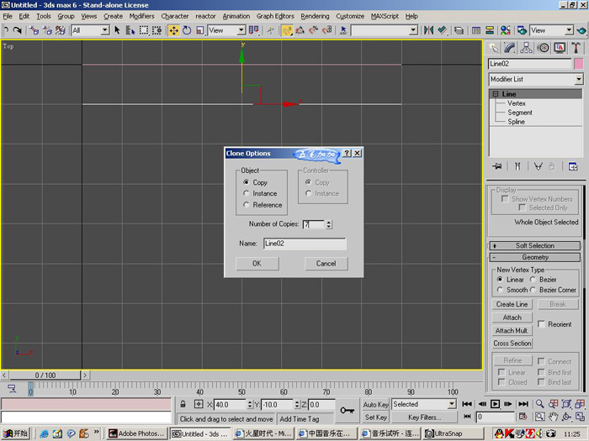Image resolution: width=589 pixels, height=441 pixels.
Task: Open the MAXScript menu
Action: click(x=385, y=16)
